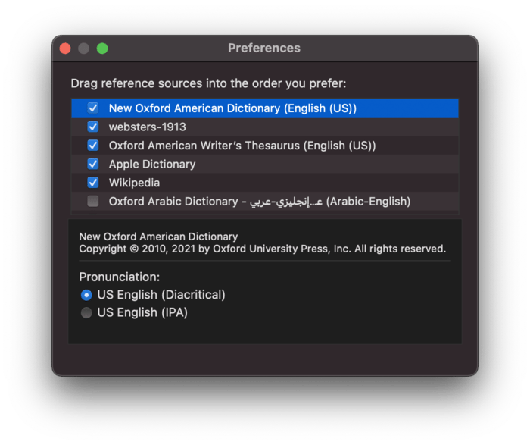Screen dimensions: 530x445
Task: Choose US English (Diacritical) radio button
Action: (x=87, y=294)
